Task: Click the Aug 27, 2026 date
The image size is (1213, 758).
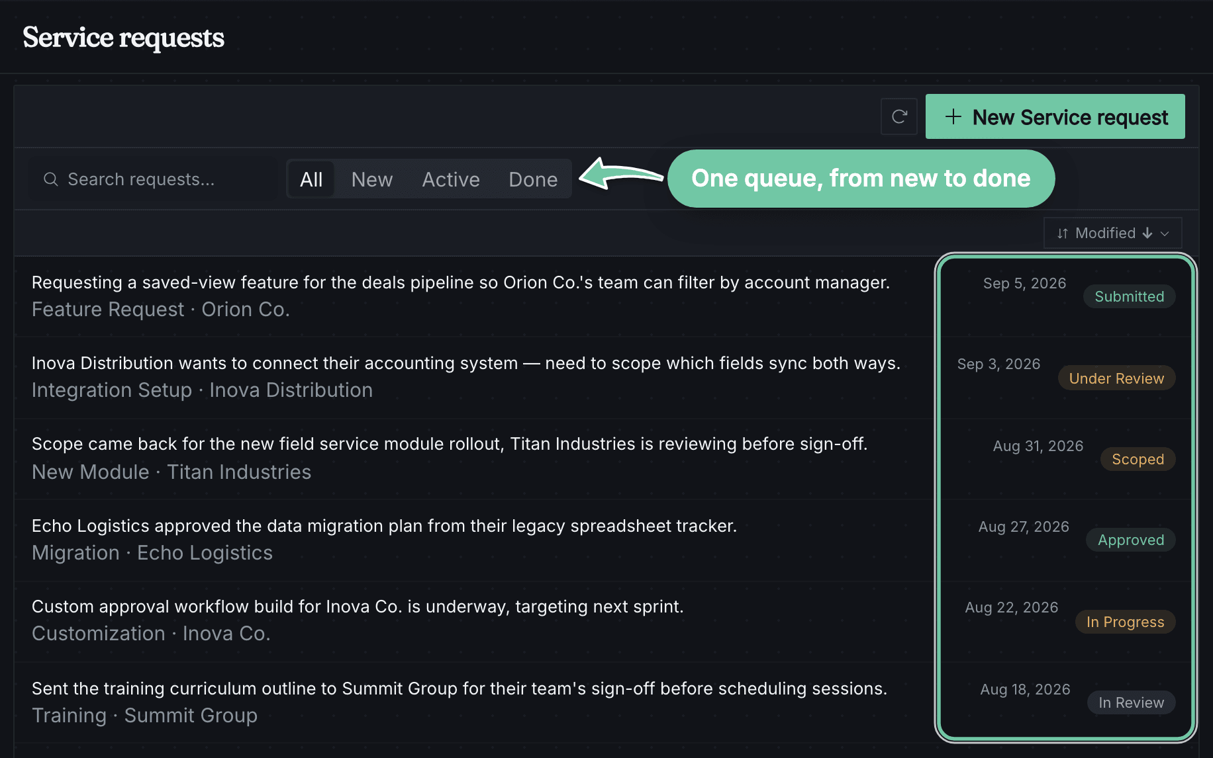Action: click(1024, 526)
